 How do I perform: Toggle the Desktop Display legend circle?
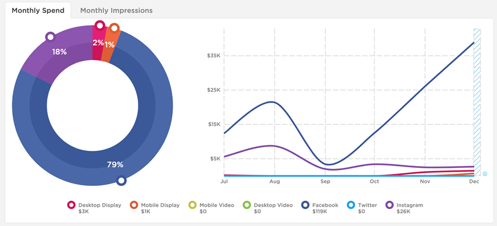coord(72,205)
